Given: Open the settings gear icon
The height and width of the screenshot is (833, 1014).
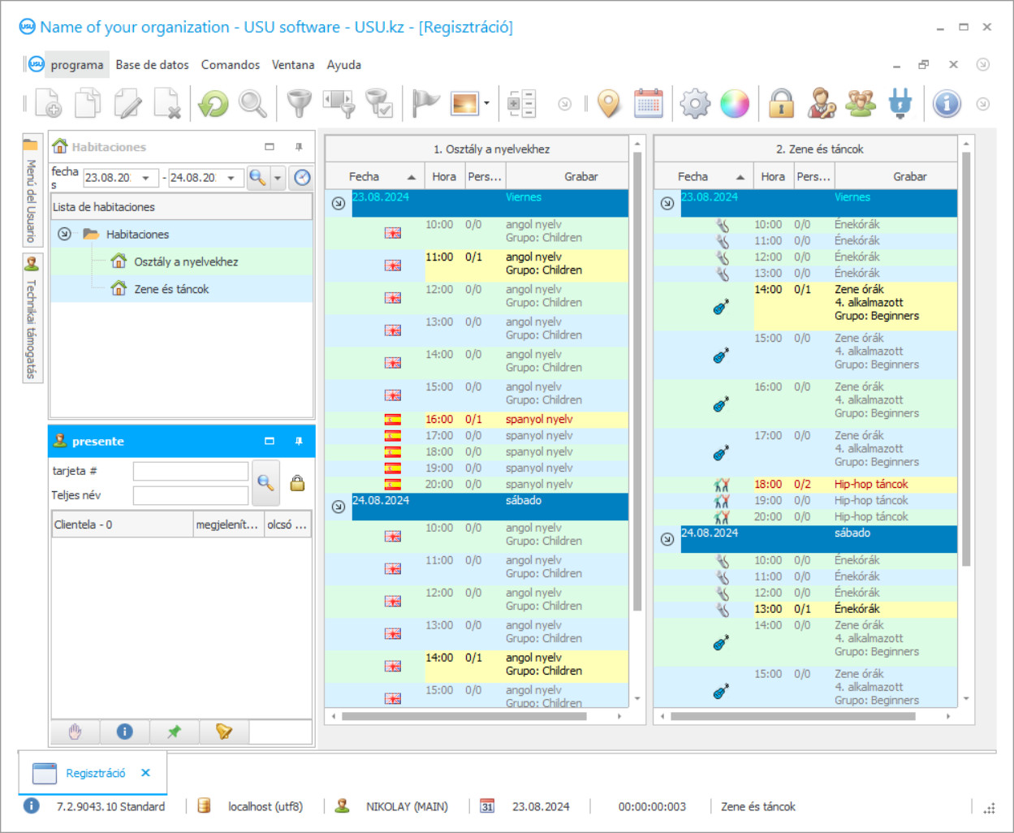Looking at the screenshot, I should tap(695, 104).
